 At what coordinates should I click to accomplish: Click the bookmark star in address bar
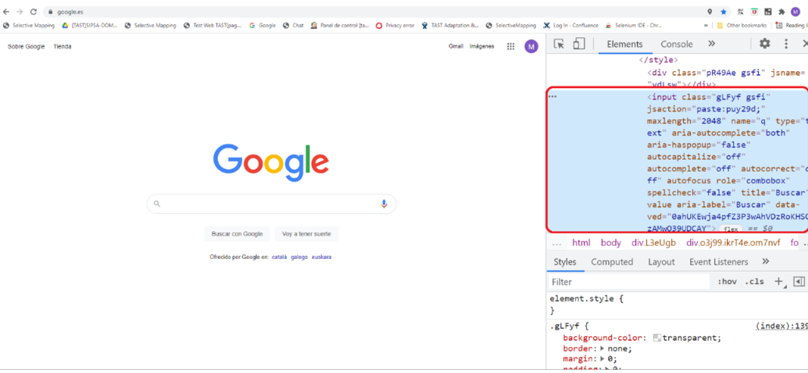pyautogui.click(x=724, y=12)
